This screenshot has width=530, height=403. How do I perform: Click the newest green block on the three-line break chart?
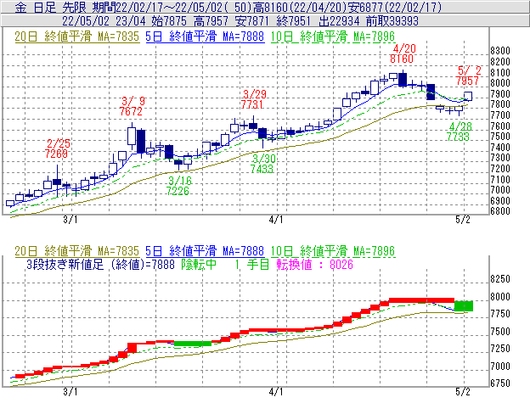point(464,305)
